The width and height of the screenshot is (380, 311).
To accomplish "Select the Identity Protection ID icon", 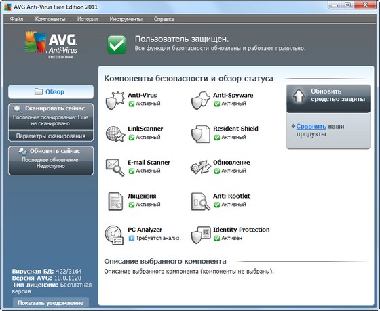I will [x=201, y=234].
